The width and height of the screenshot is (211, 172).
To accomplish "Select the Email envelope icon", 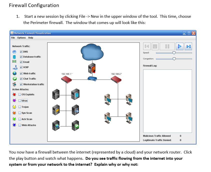I will [x=14, y=62].
